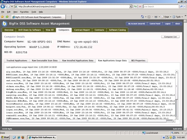The height and width of the screenshot is (140, 187).
Task: Open the View menu
Action: coord(15,12)
